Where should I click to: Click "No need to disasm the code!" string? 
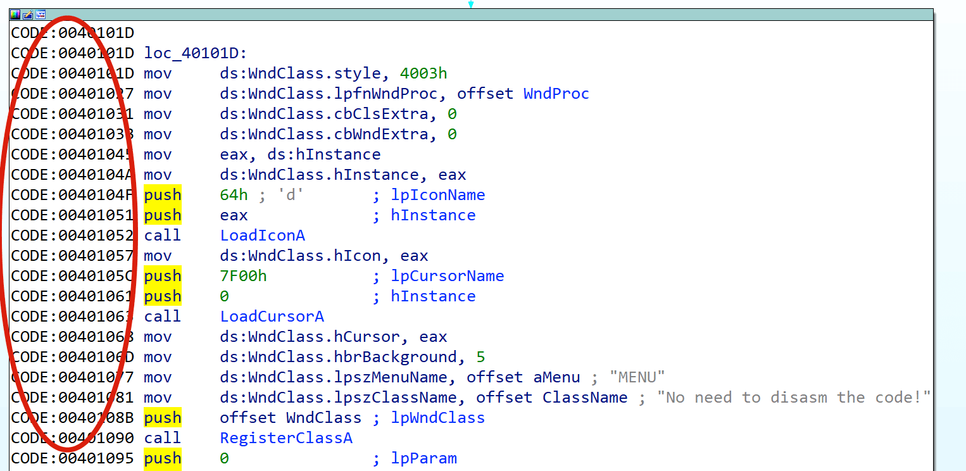(794, 398)
